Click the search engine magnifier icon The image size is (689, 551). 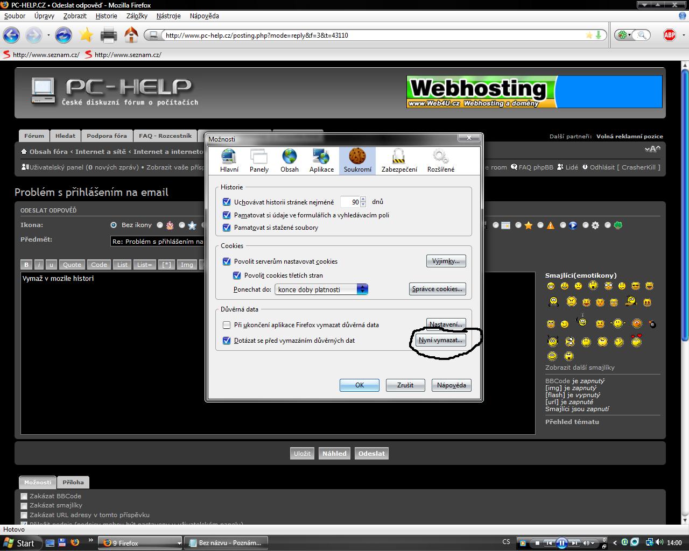coord(642,35)
